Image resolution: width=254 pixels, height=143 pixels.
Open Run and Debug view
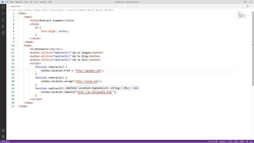[3, 26]
